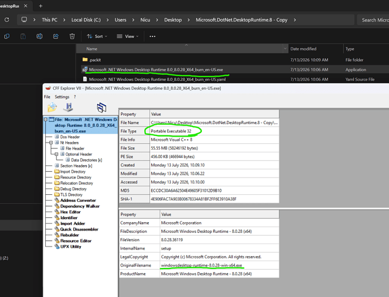Close the current Explorer tab
This screenshot has width=389, height=297.
[x=26, y=6]
